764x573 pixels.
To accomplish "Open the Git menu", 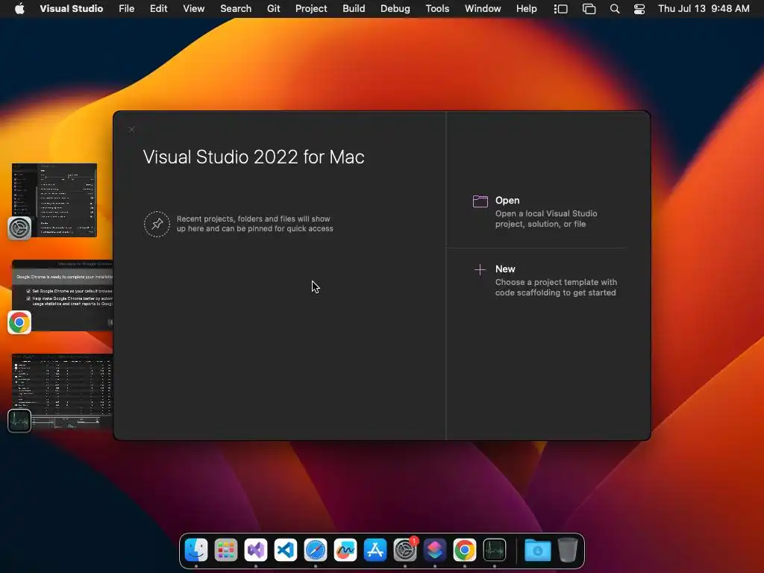I will point(273,8).
